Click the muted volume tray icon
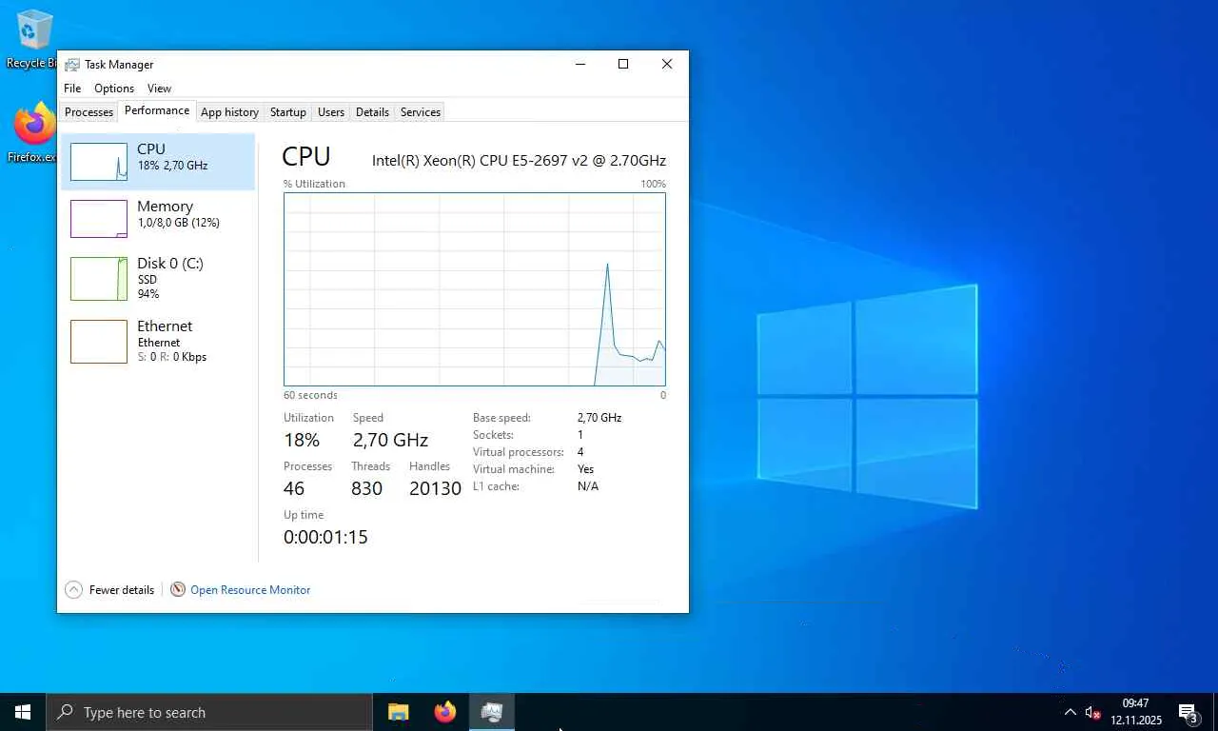 (x=1092, y=712)
